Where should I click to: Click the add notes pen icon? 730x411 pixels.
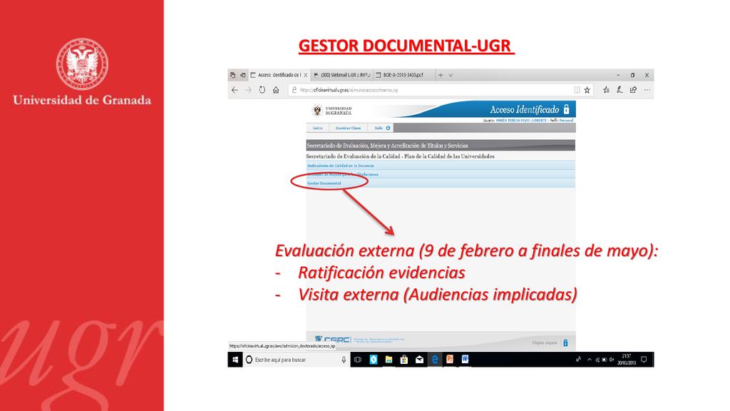[620, 90]
